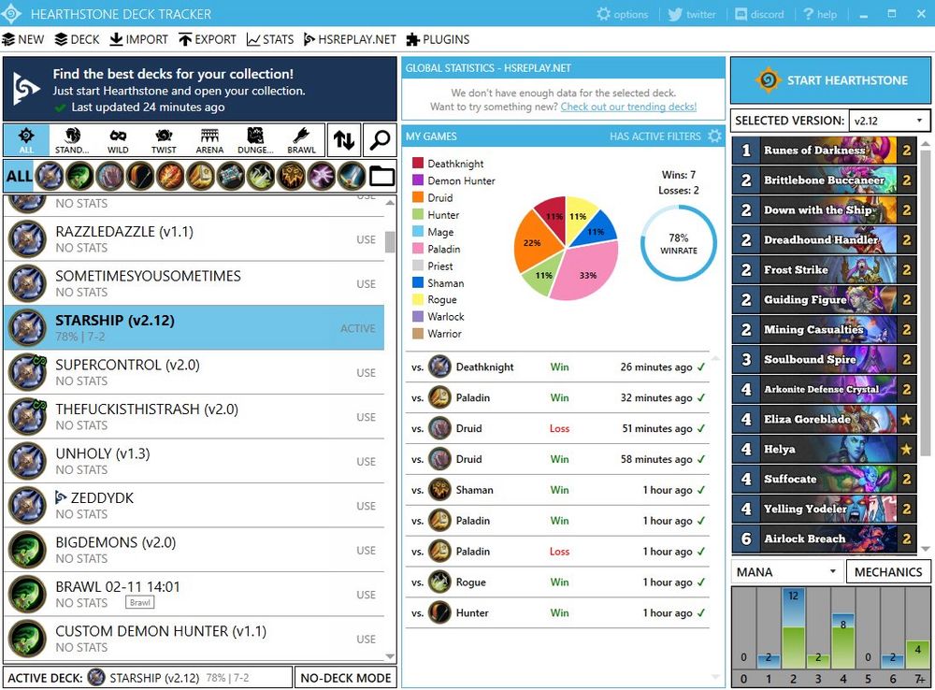Select the UNHOLY (v1.3) deck row
The width and height of the screenshot is (935, 690).
[x=194, y=461]
